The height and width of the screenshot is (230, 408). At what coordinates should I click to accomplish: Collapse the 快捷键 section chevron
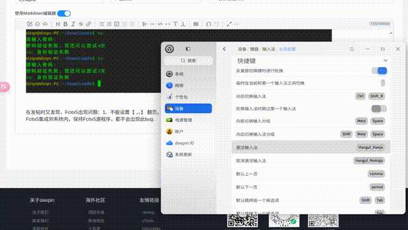pos(385,61)
